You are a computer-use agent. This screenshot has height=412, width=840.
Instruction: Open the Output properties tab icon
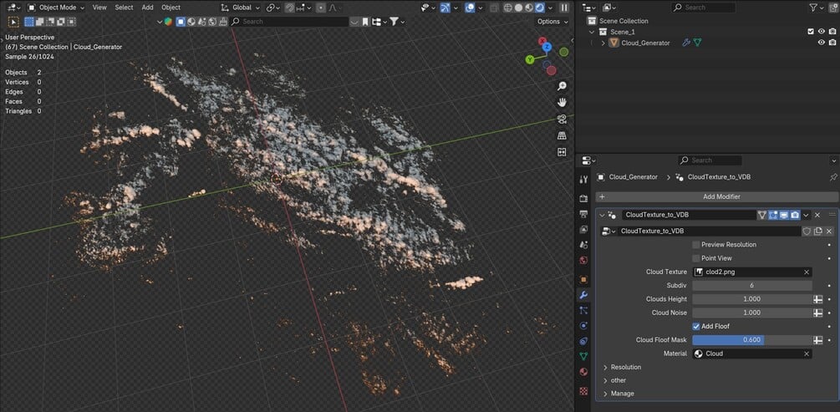pyautogui.click(x=584, y=214)
